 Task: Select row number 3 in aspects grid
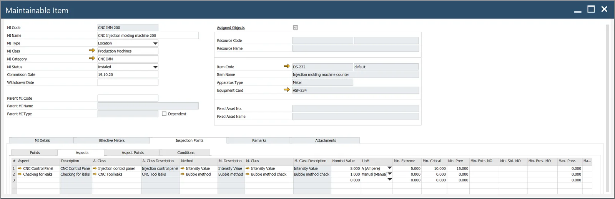14,180
